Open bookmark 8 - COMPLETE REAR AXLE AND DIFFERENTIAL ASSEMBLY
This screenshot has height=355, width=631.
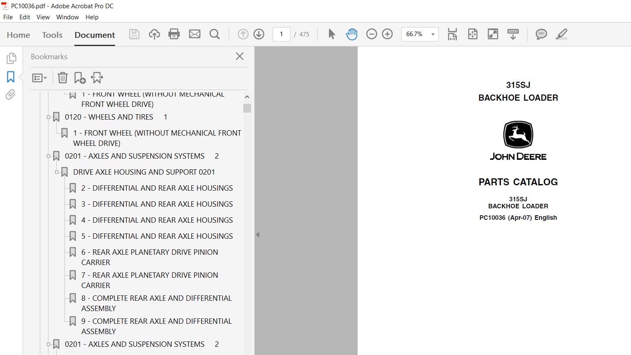coord(157,303)
